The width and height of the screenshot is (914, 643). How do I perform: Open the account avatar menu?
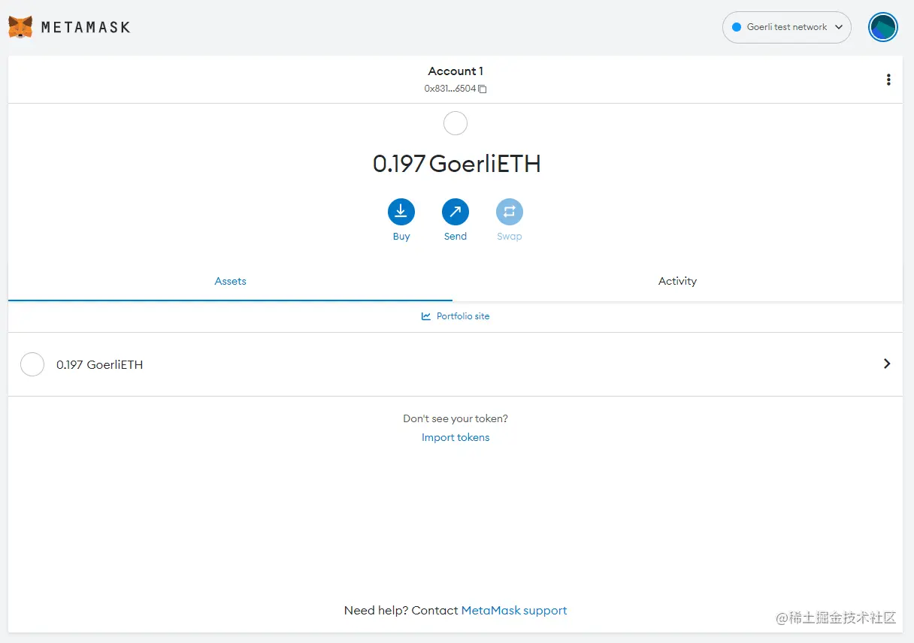pos(882,27)
